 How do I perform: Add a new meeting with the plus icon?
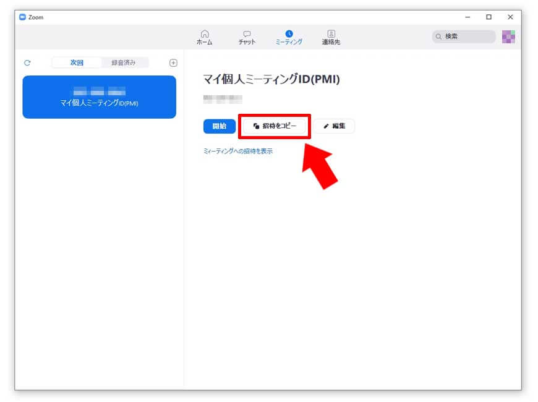coord(173,63)
